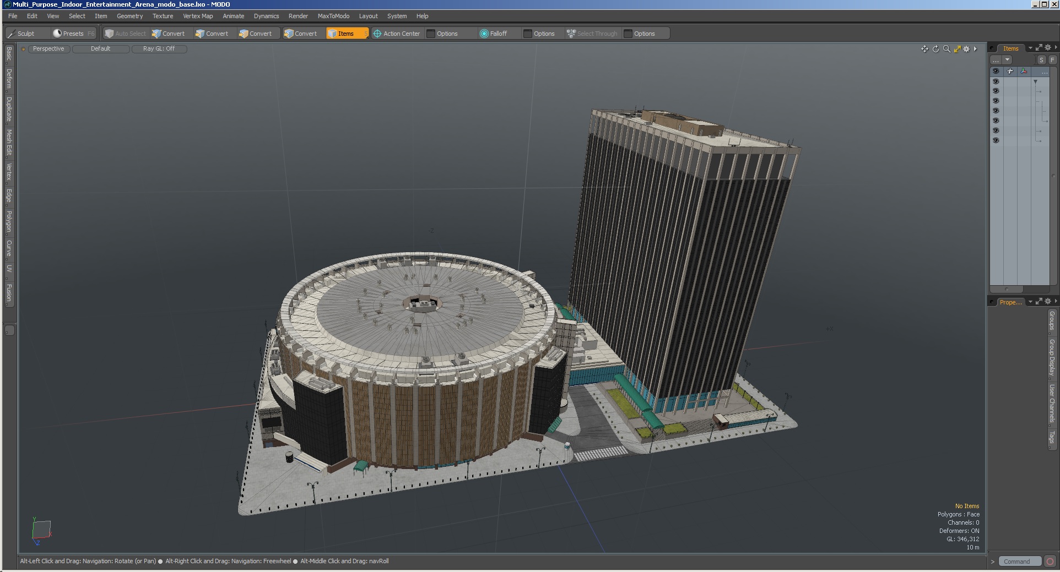Toggle visibility of first item row
The image size is (1060, 572).
[x=996, y=81]
